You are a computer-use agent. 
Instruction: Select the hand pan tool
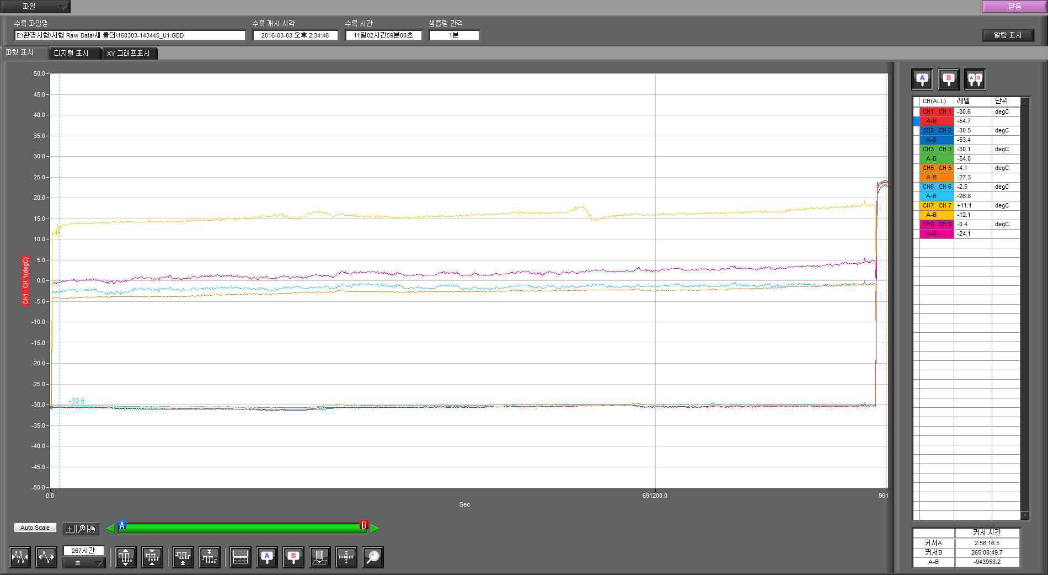pyautogui.click(x=92, y=529)
